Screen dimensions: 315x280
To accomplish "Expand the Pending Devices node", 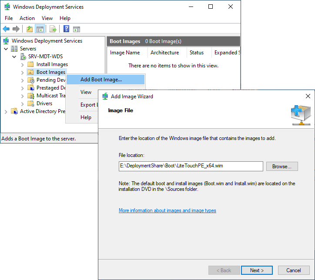I will (23, 80).
